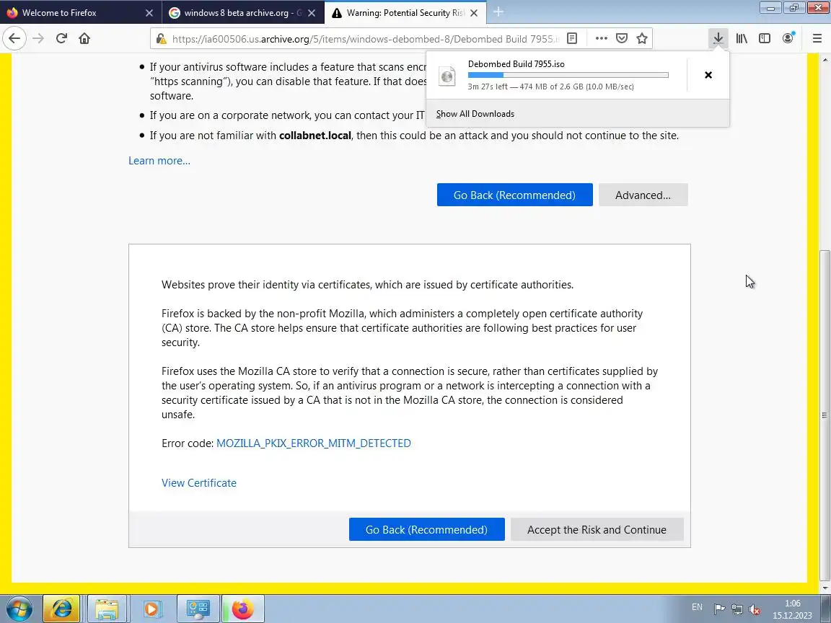Open the Windows Start menu orb
The width and height of the screenshot is (831, 623).
(x=19, y=609)
